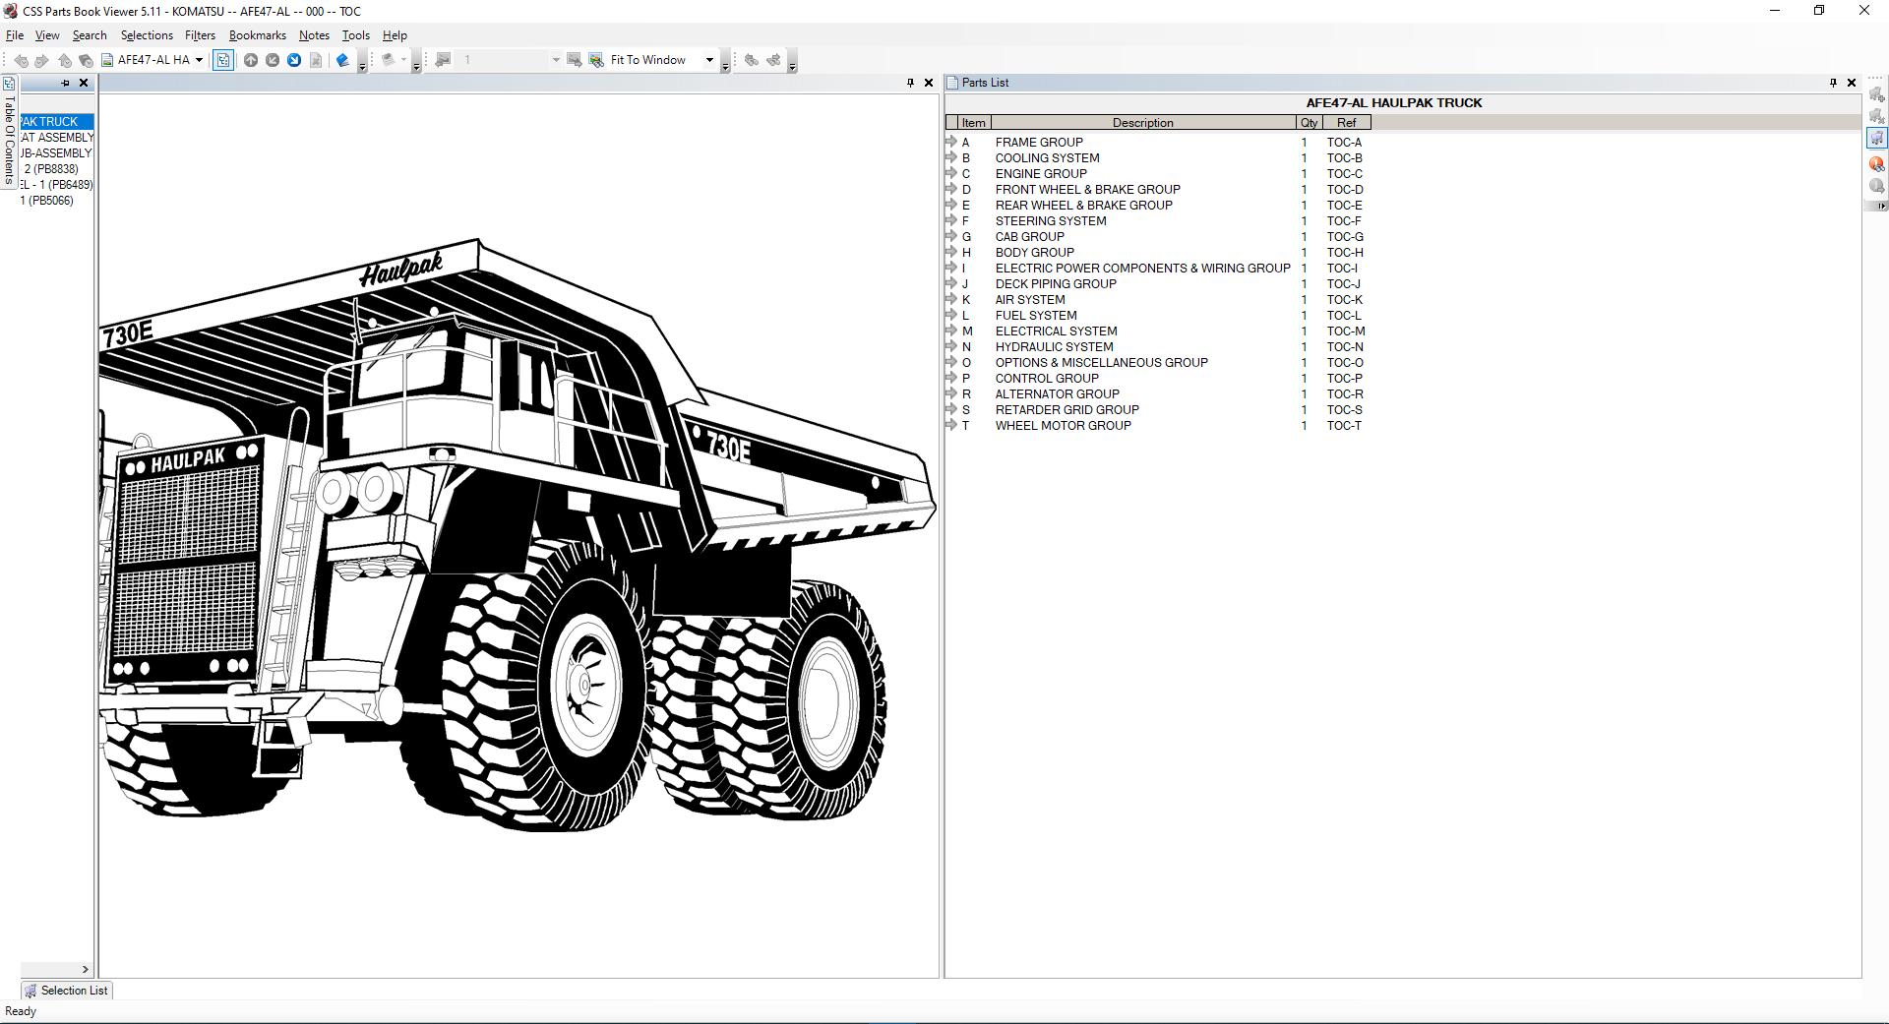Switch to the Selection List tab
1889x1024 pixels.
click(66, 991)
